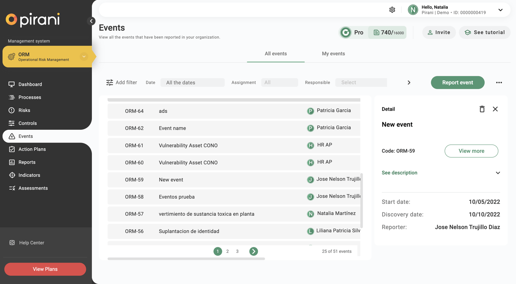Screen dimensions: 516x284
Task: Select the Action Plans checklist icon
Action: tap(12, 149)
